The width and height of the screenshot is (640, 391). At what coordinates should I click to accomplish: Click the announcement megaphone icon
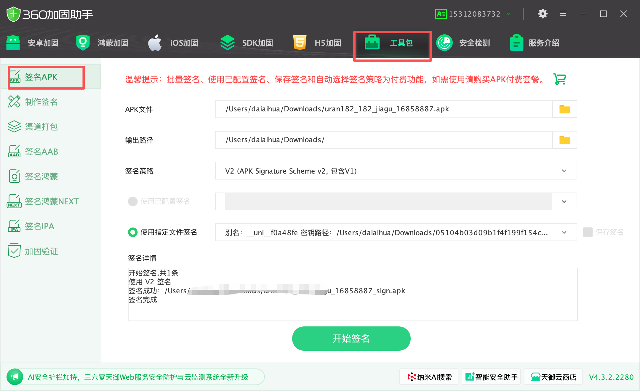pos(15,377)
